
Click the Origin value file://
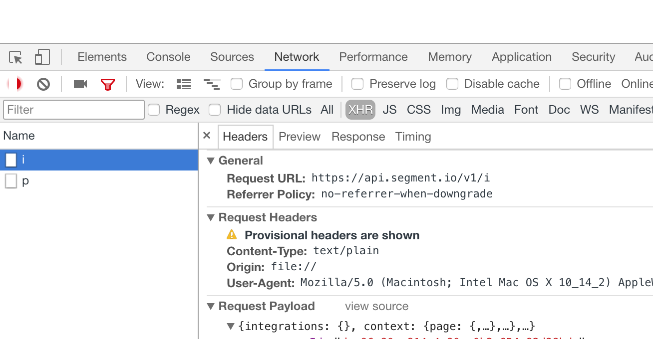pos(294,267)
